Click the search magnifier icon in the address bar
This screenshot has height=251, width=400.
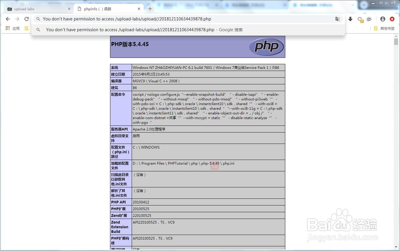click(38, 19)
